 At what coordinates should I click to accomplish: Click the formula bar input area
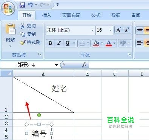119,65
